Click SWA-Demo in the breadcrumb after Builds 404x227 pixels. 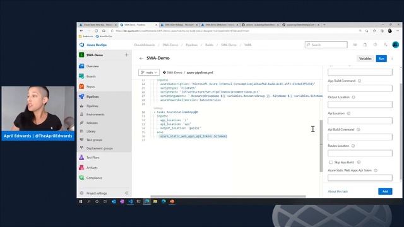tap(229, 45)
